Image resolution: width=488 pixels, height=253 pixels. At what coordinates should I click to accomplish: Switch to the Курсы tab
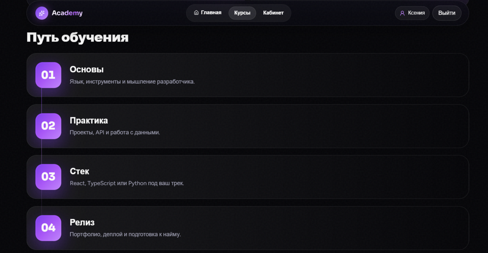coord(242,13)
